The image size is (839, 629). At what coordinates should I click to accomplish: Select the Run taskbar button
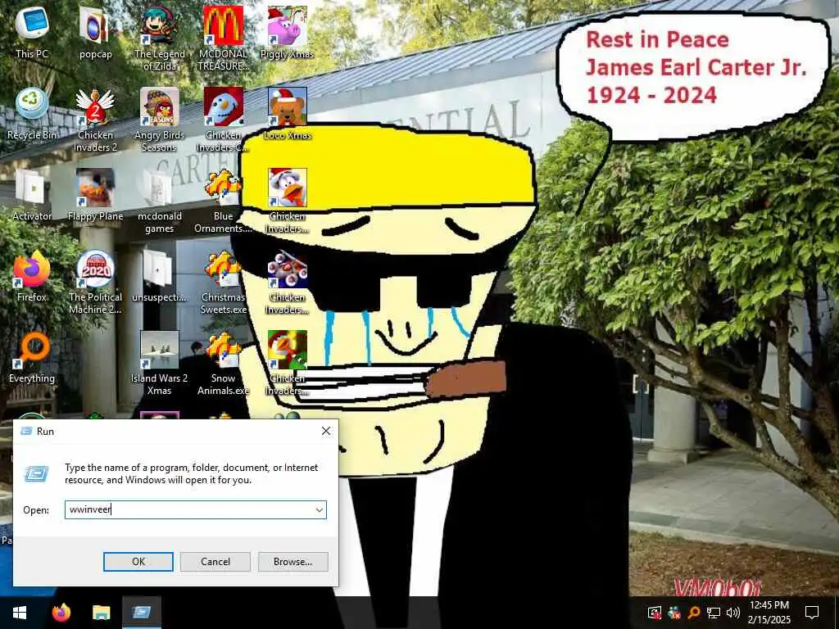point(142,613)
